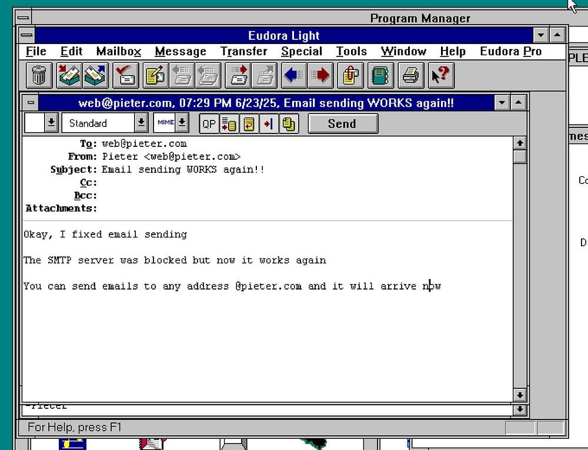Viewport: 588px width, 450px height.
Task: Click the Program Manager title bar text
Action: (420, 18)
